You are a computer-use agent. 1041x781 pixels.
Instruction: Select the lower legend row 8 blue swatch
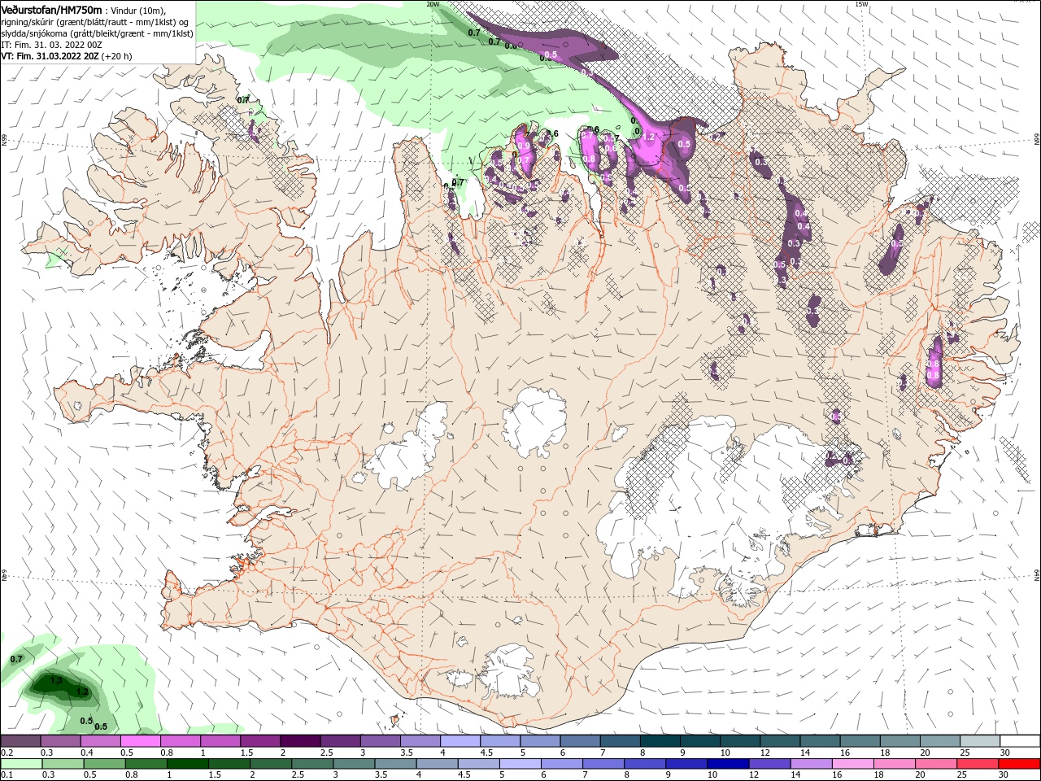point(644,764)
